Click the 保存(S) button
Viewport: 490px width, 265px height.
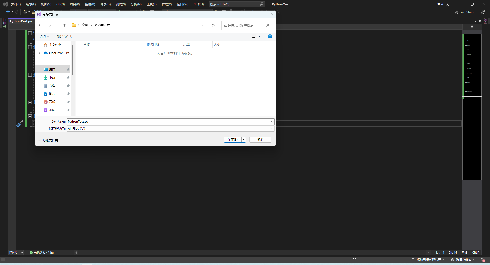click(x=232, y=140)
